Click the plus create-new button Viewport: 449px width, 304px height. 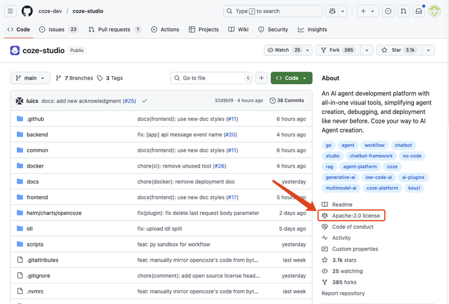[x=363, y=11]
